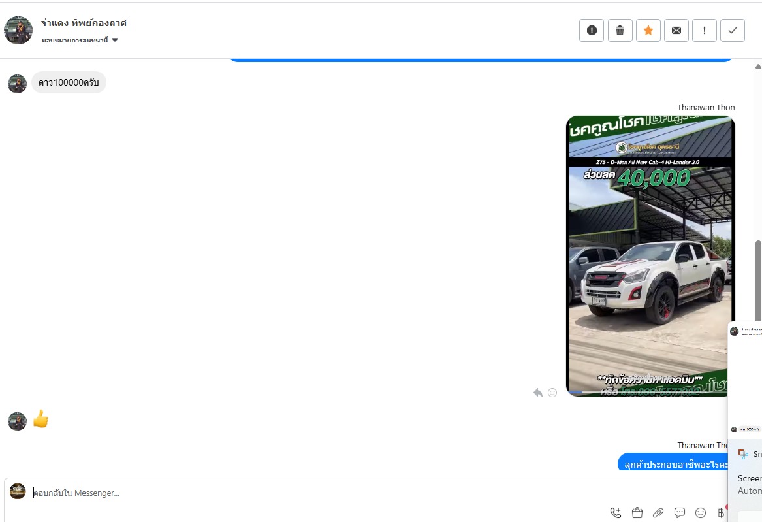The width and height of the screenshot is (762, 522).
Task: Mark conversation as spam with circled exclamation
Action: point(592,31)
